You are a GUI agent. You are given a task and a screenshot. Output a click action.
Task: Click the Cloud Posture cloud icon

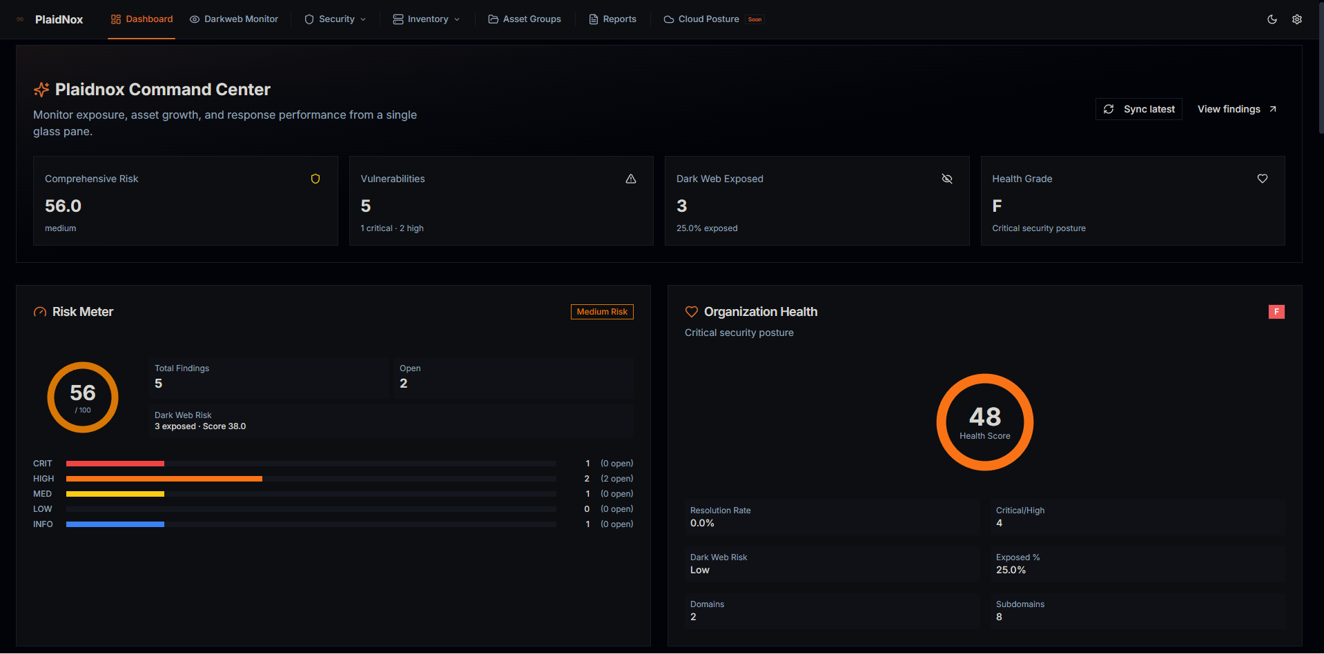point(668,19)
